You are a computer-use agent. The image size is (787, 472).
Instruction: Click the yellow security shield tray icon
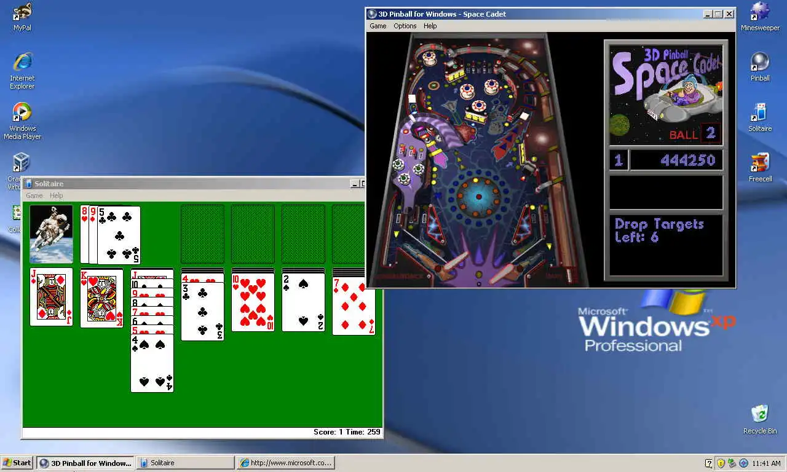click(x=721, y=463)
